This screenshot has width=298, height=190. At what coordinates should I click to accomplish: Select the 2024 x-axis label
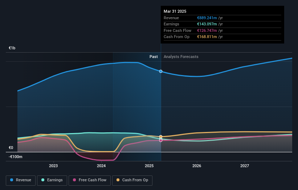[101, 166]
